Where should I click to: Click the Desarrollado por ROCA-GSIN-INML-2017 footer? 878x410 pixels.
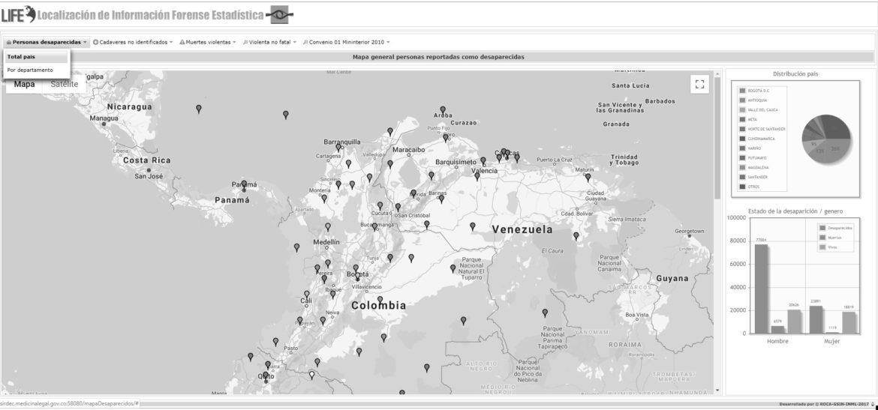click(x=824, y=404)
